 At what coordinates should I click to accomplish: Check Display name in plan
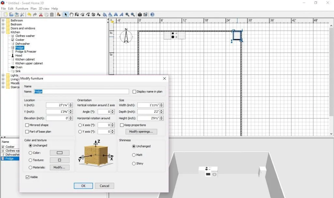(x=135, y=92)
